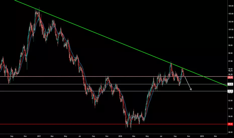Click the 98.00 price axis label
The width and height of the screenshot is (234, 138).
point(230,53)
